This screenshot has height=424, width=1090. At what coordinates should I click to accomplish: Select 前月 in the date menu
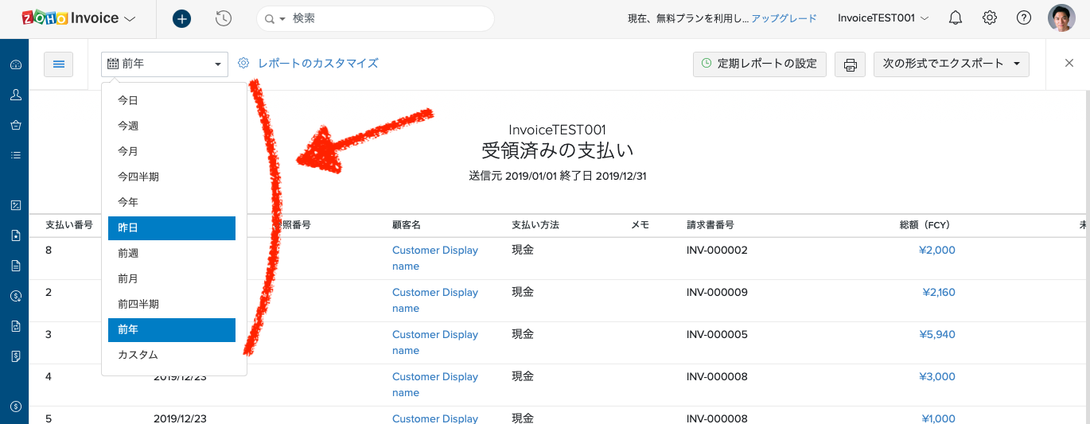pyautogui.click(x=172, y=278)
